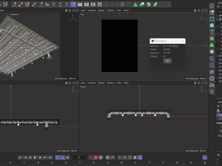The width and height of the screenshot is (222, 166).
Task: Click current frame input field
Action: pyautogui.click(x=79, y=157)
